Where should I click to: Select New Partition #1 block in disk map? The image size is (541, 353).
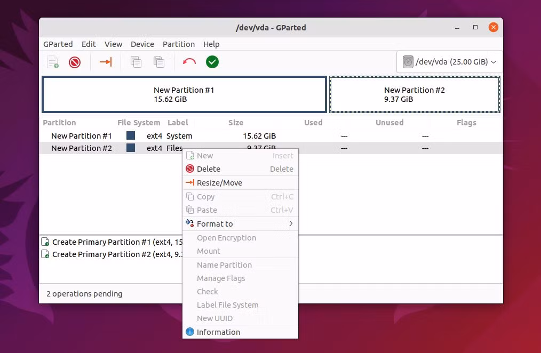pyautogui.click(x=184, y=94)
